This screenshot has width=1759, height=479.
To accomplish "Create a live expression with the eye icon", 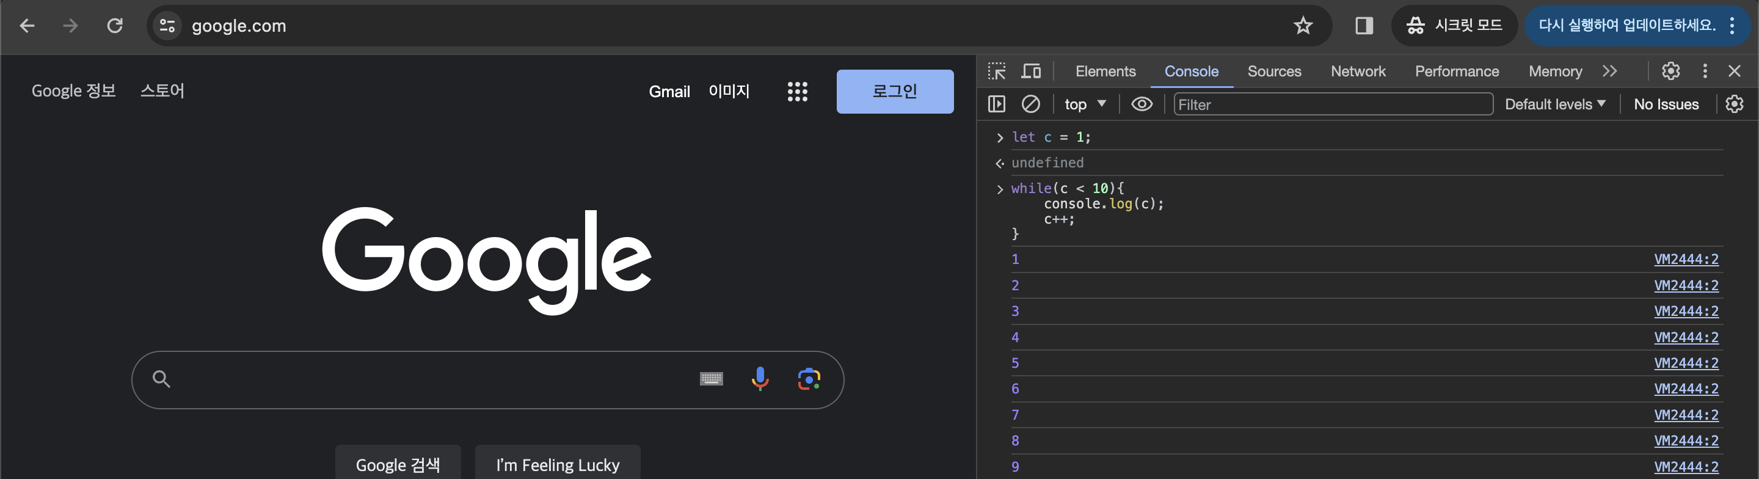I will [1142, 104].
